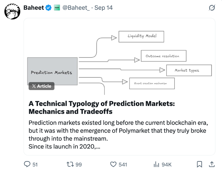The height and width of the screenshot is (171, 222).
Task: Like the post with heart icon
Action: [113, 164]
